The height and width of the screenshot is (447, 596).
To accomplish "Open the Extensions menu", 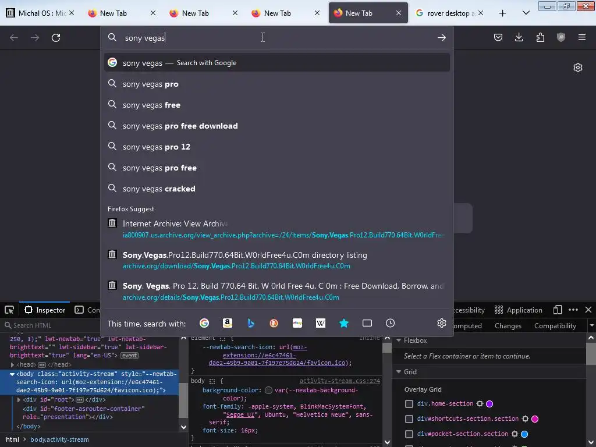I will 540,37.
